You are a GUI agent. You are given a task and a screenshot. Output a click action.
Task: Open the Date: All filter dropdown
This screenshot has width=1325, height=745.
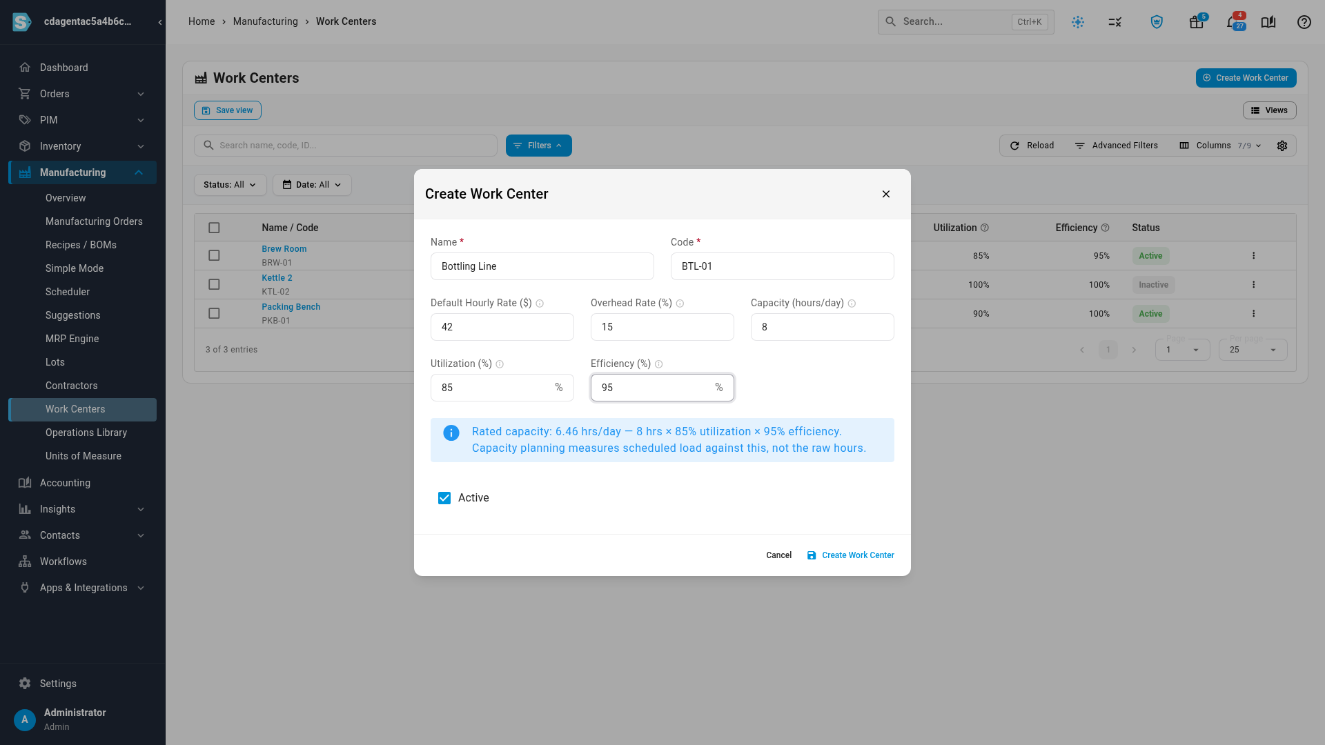tap(312, 185)
